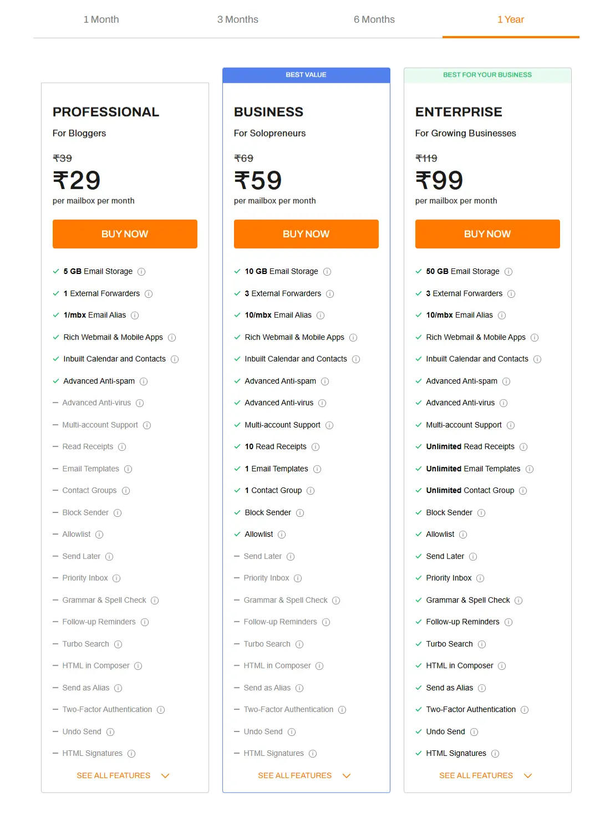This screenshot has width=600, height=818.
Task: Select the 6 Months billing tab
Action: point(374,19)
